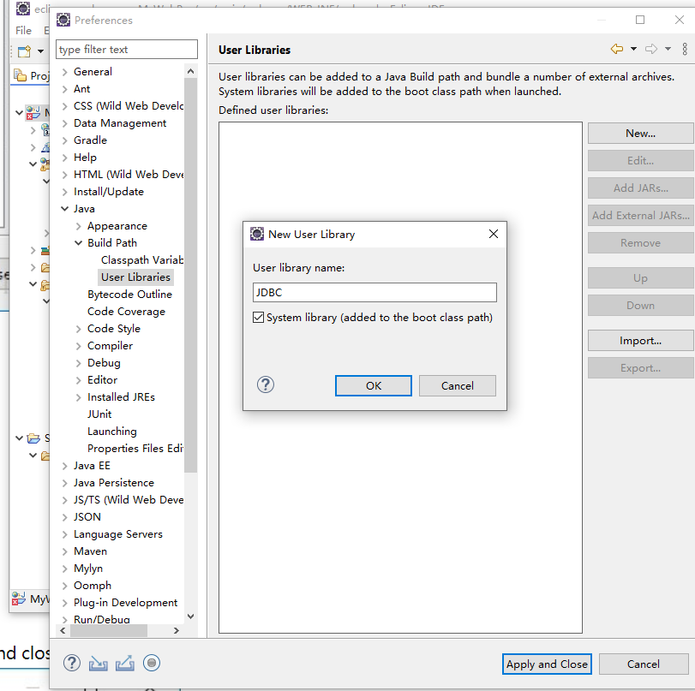Select Install/Update preferences item
The image size is (695, 691).
(109, 192)
